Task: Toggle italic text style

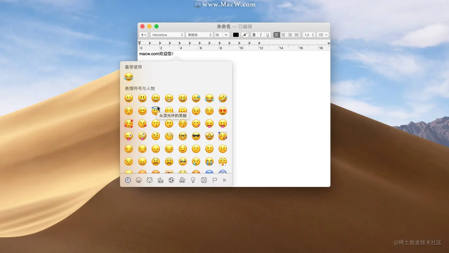Action: click(261, 35)
